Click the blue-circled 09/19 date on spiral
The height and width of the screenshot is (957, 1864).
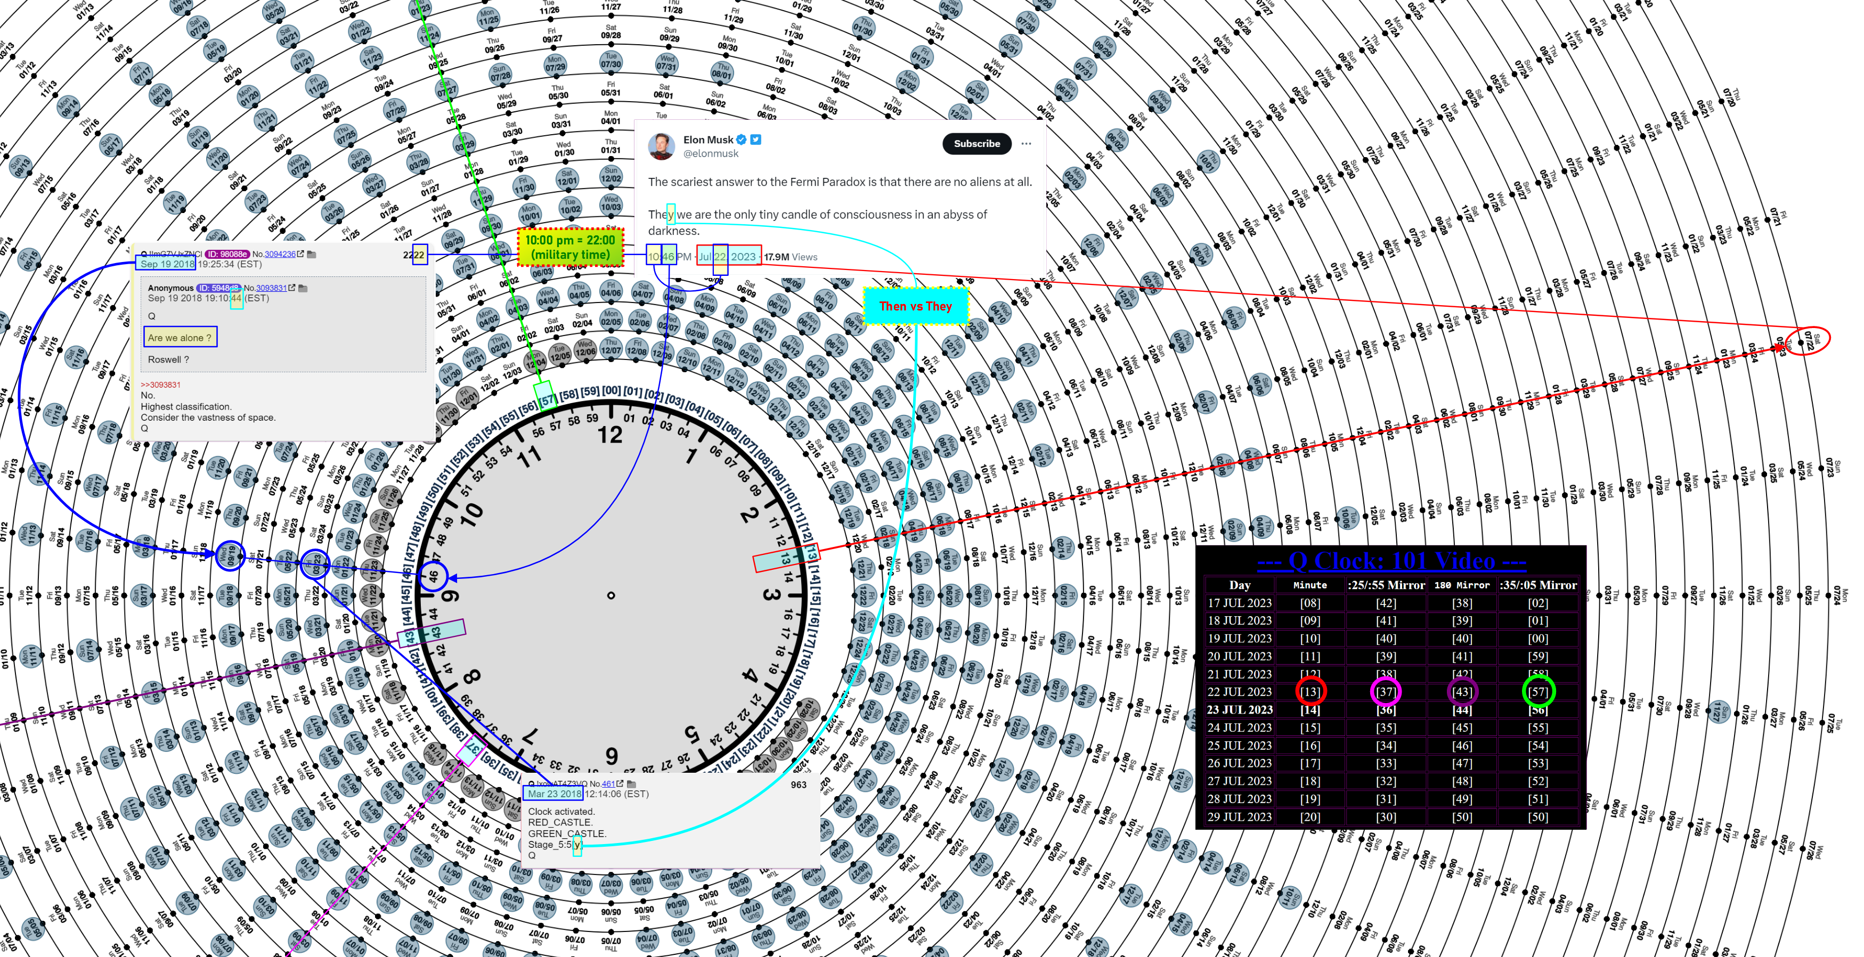point(231,555)
